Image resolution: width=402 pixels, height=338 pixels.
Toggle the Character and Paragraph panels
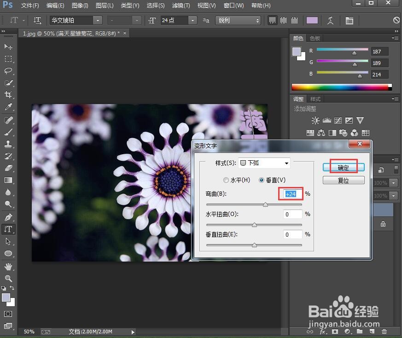coord(349,21)
